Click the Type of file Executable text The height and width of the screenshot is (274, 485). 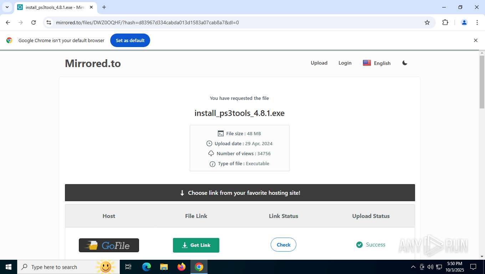pyautogui.click(x=244, y=163)
